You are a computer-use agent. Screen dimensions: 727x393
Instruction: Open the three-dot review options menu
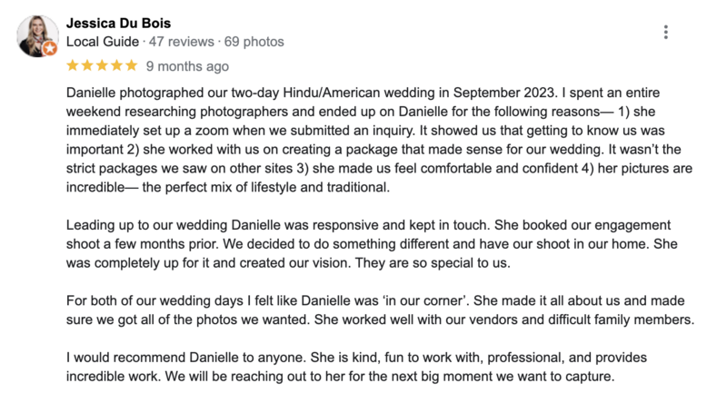666,32
